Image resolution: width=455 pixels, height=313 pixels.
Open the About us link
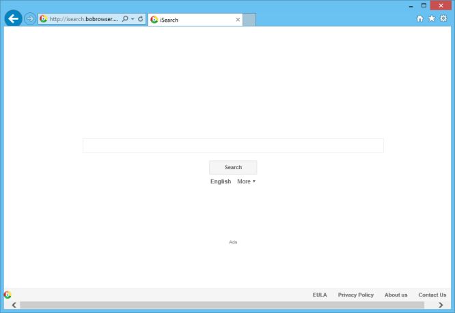tap(396, 295)
